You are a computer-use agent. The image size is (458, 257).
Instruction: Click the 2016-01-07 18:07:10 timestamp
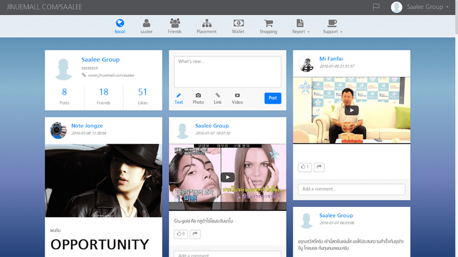point(213,133)
